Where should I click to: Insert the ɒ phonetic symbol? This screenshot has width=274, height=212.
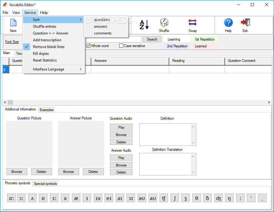pyautogui.click(x=43, y=198)
